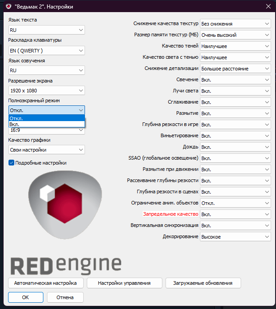This screenshot has width=276, height=309.
Task: Open the Раскладка клавиатуры dropdown
Action: pos(47,51)
